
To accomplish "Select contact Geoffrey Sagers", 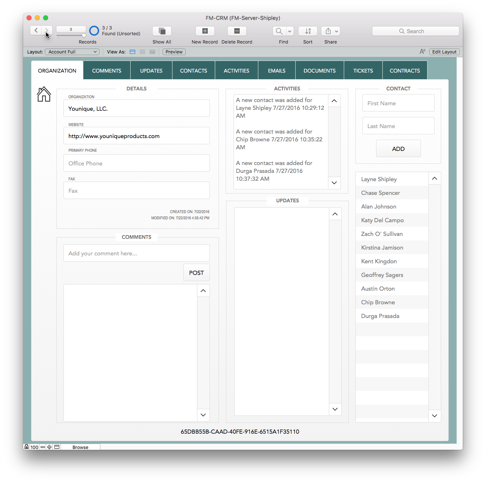I will (392, 275).
